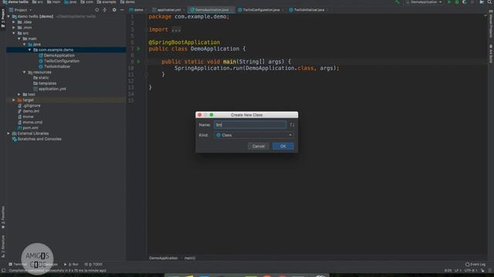The width and height of the screenshot is (494, 277).
Task: Expand External Libraries node
Action: click(8, 133)
